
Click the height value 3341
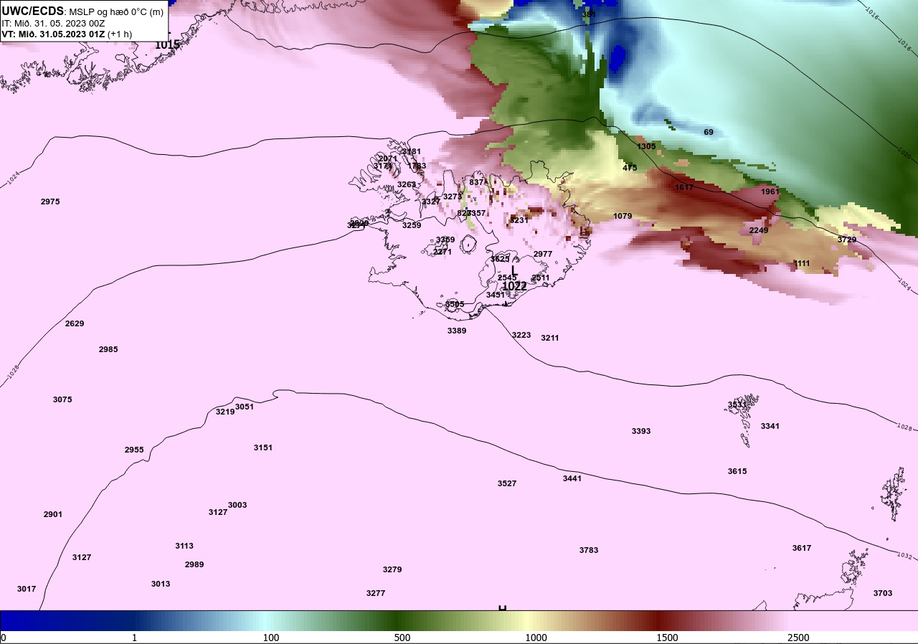click(x=770, y=426)
